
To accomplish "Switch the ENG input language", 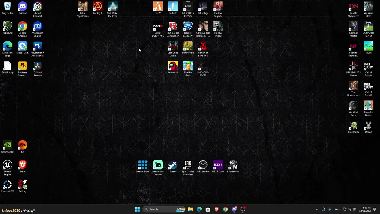I will 337,209.
